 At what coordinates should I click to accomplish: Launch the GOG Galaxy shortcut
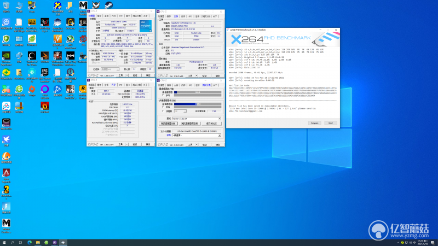coord(45,92)
